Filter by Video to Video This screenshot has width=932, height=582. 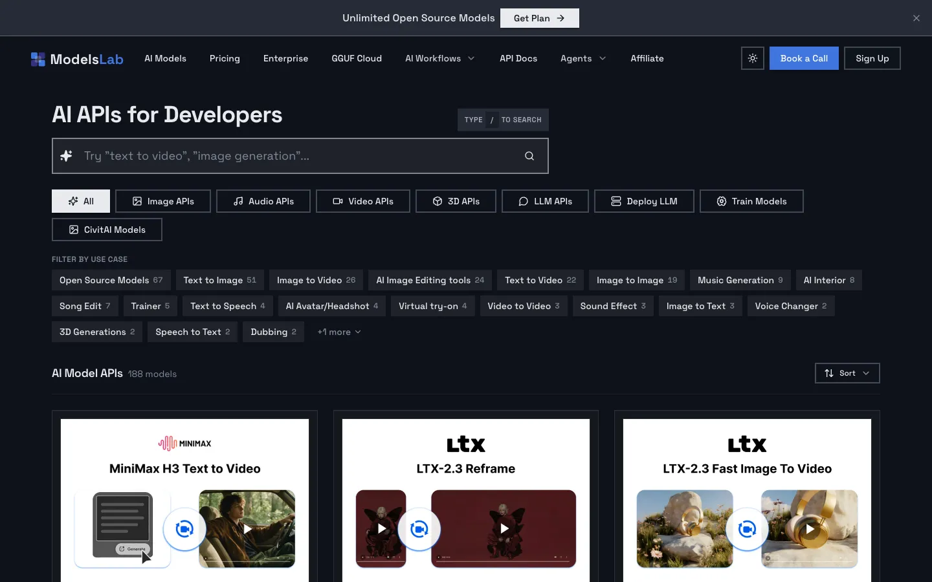coord(524,306)
